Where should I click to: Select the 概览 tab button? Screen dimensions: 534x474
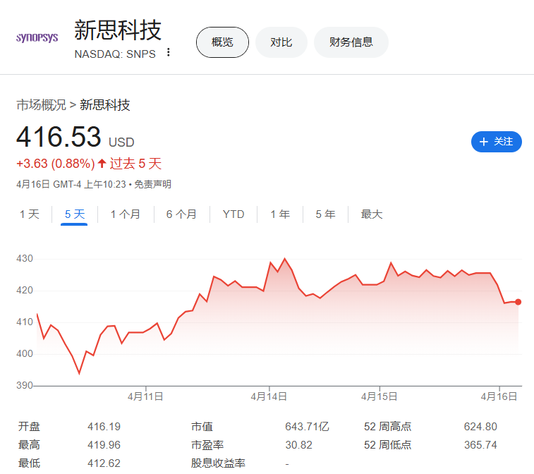pyautogui.click(x=222, y=42)
